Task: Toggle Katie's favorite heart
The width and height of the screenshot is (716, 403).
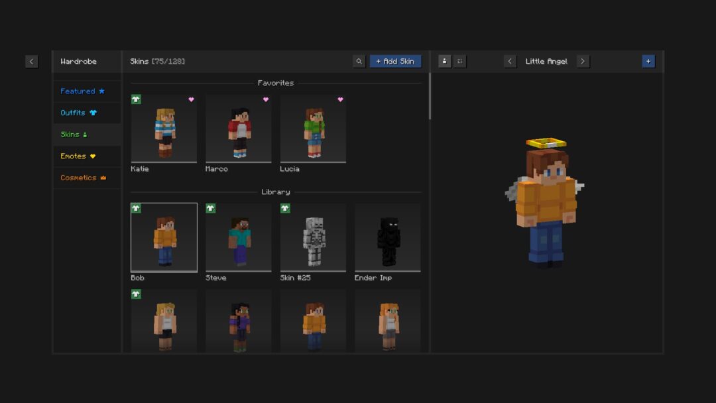Action: click(191, 99)
